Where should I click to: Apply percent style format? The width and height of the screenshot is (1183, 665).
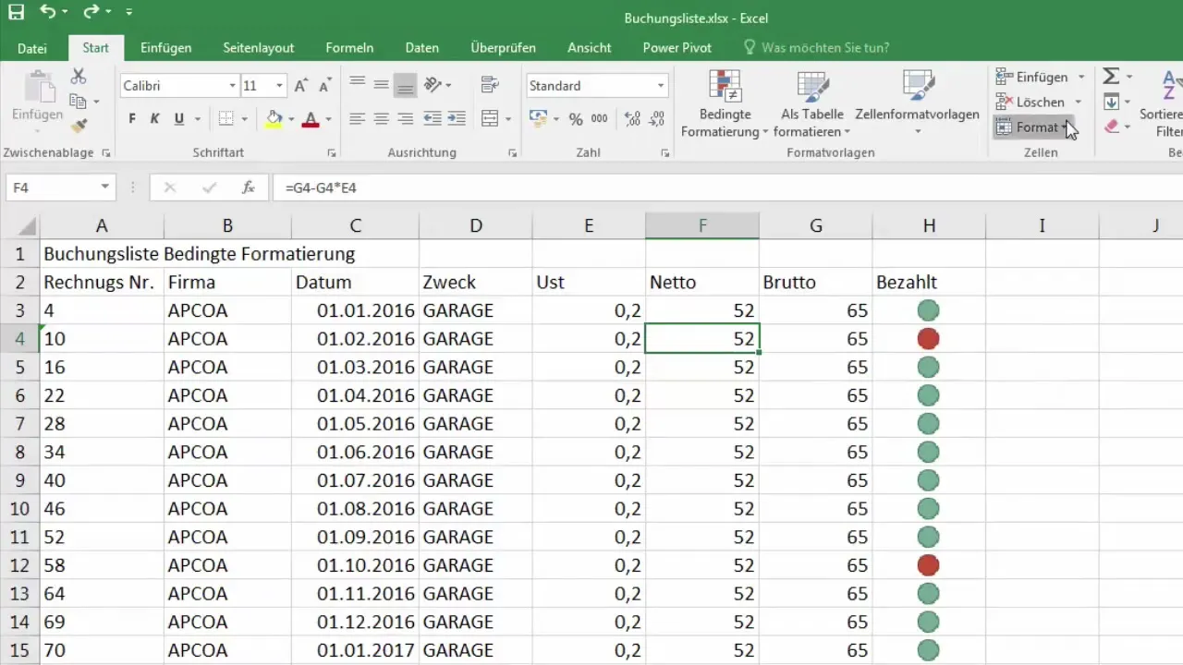tap(576, 119)
